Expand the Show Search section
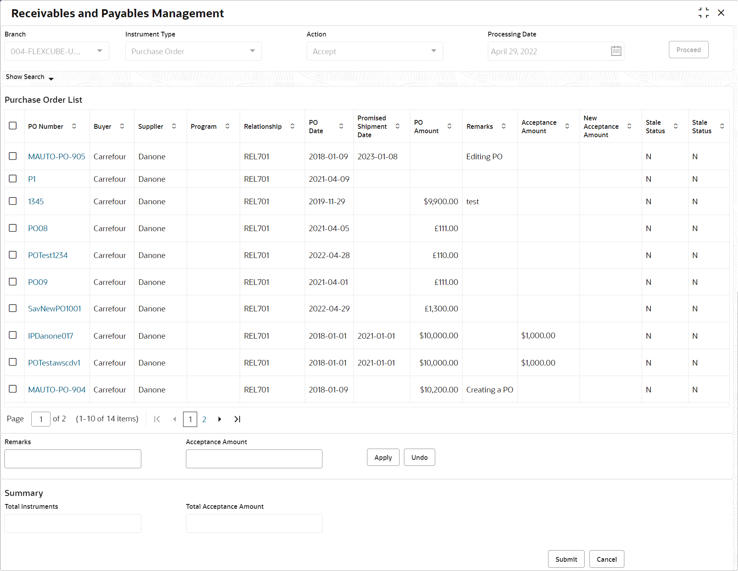The width and height of the screenshot is (738, 571). coord(30,77)
